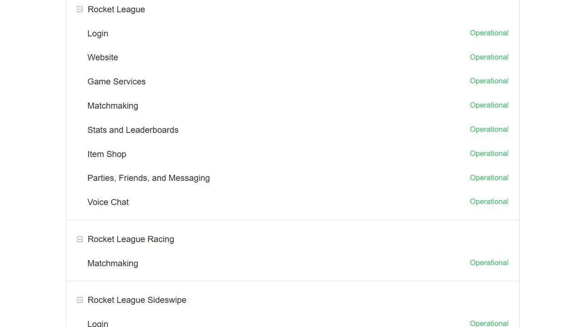This screenshot has height=327, width=582.
Task: Click Operational status beside Game Services
Action: [x=489, y=81]
